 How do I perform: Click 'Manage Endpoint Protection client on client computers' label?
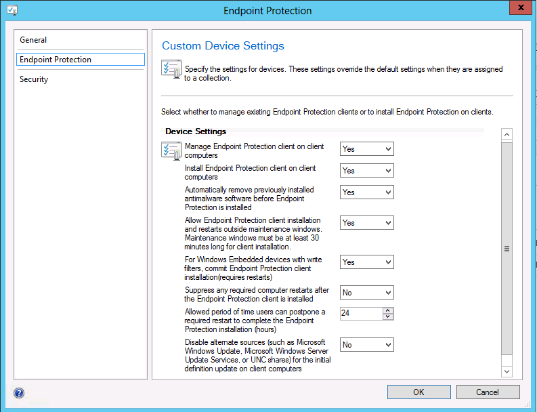(254, 151)
